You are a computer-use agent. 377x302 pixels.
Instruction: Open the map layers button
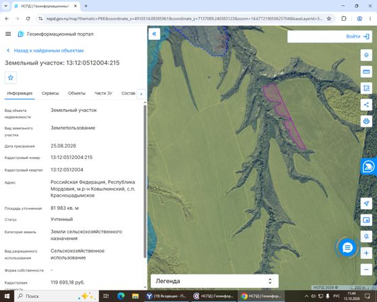coord(366,55)
